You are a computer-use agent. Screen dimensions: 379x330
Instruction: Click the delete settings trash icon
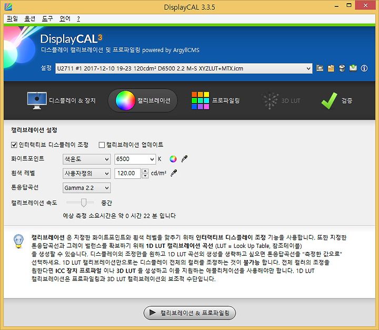tap(342, 68)
